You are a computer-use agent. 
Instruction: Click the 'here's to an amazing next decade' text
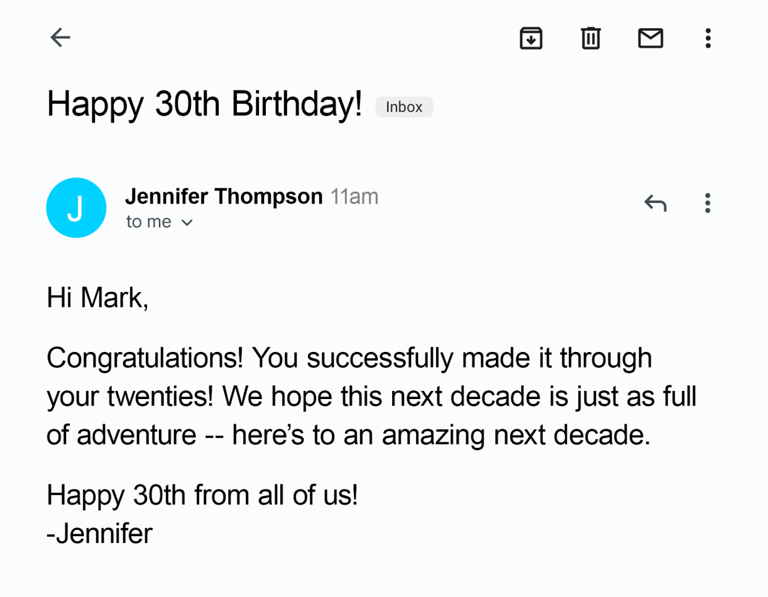(440, 435)
